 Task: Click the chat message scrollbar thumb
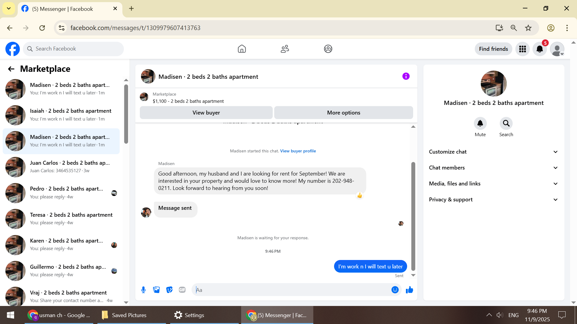[x=413, y=216]
